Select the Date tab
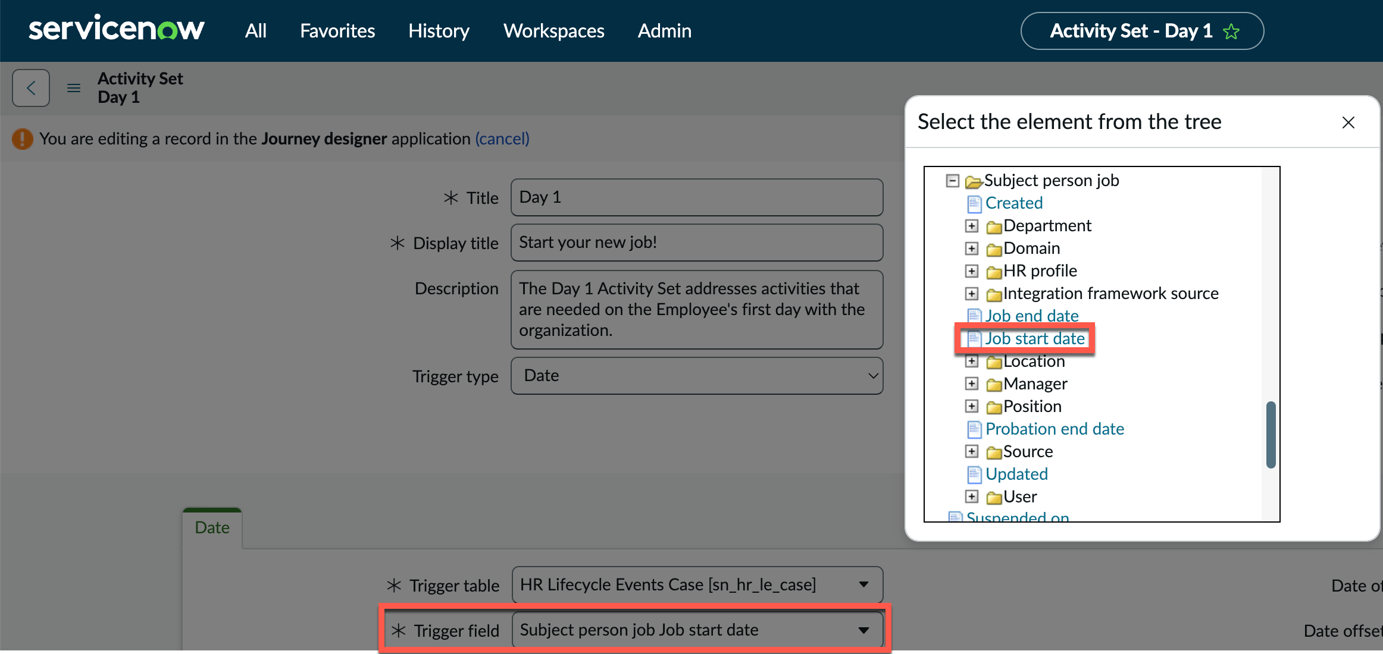Image resolution: width=1383 pixels, height=654 pixels. tap(212, 528)
